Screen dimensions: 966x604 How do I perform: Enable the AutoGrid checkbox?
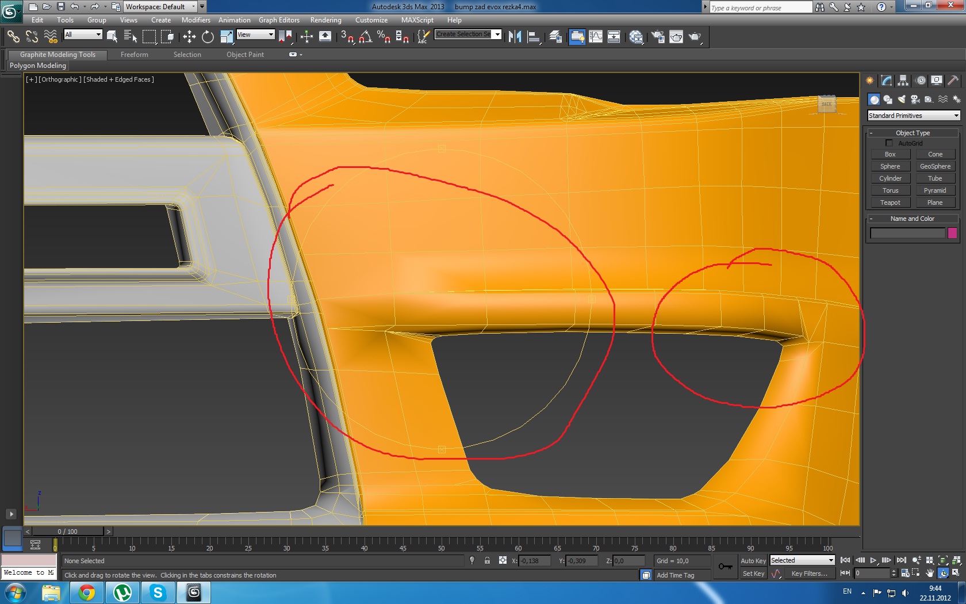pos(889,143)
